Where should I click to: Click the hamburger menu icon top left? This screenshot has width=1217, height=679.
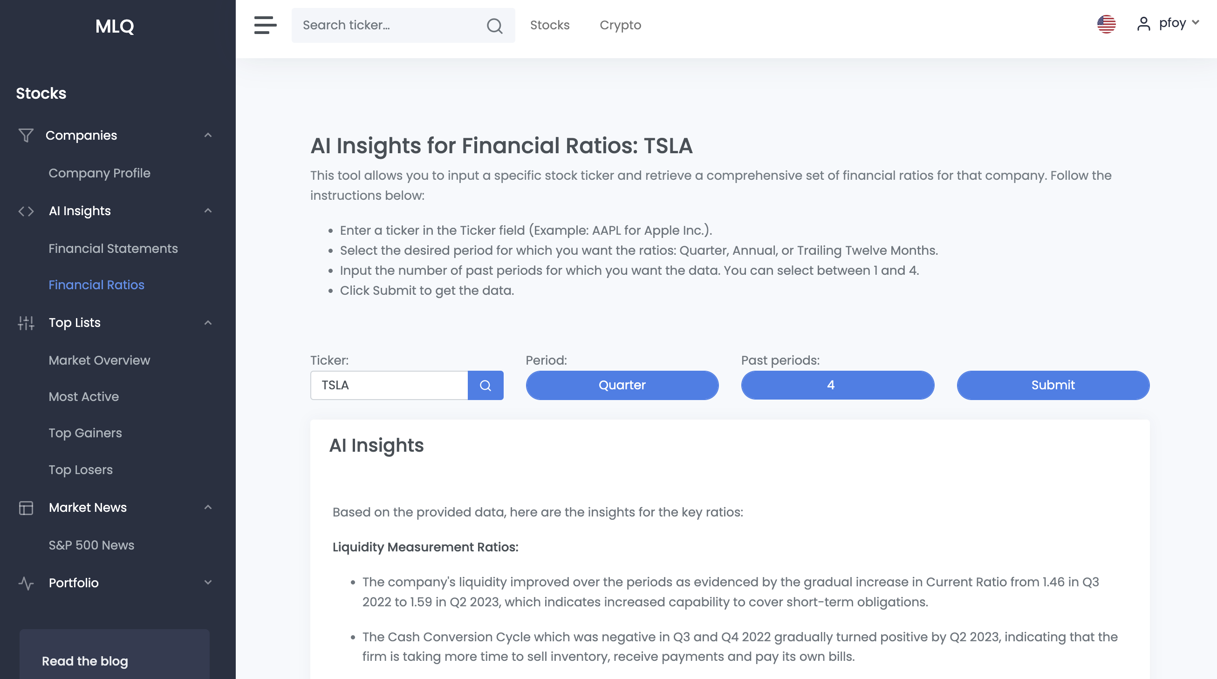(x=266, y=25)
